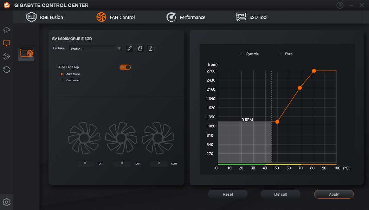Enable Fixed fan speed mode

point(281,54)
